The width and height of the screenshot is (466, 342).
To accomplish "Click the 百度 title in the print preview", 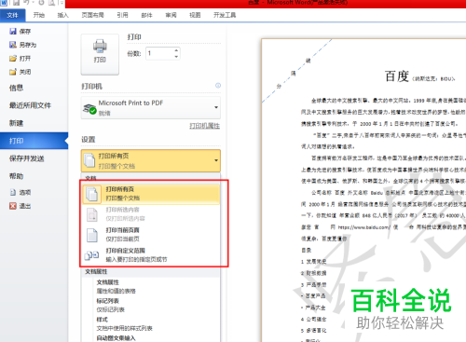I will point(397,76).
